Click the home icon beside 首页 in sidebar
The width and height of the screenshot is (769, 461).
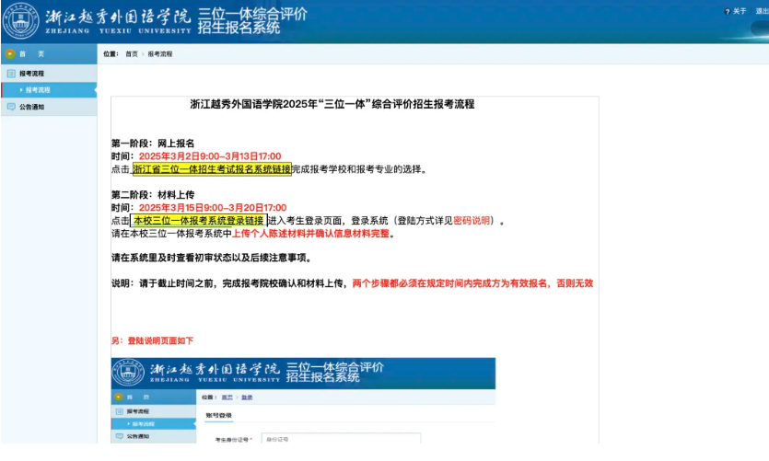point(10,54)
